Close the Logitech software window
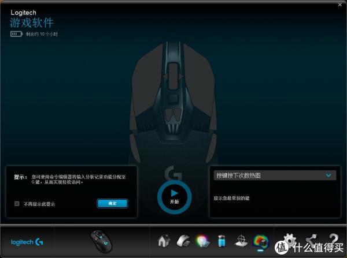The width and height of the screenshot is (347, 258). coord(340,5)
